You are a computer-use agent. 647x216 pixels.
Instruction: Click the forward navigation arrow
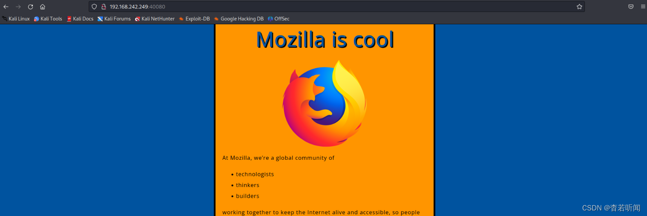(x=18, y=7)
